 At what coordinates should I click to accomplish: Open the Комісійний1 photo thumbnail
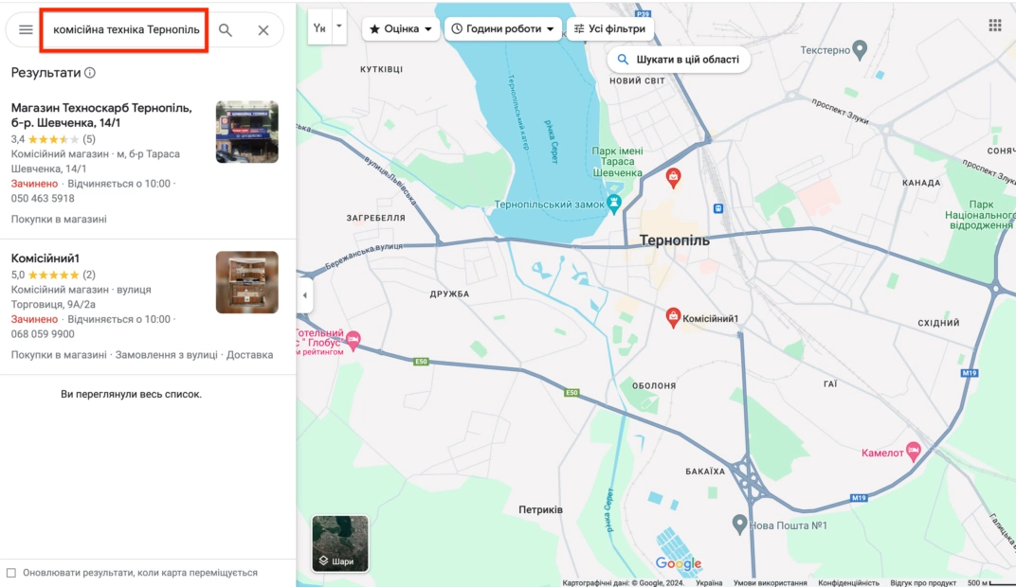click(x=246, y=282)
